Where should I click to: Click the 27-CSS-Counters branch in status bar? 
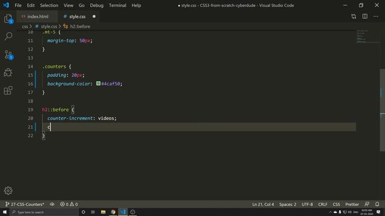pyautogui.click(x=25, y=204)
